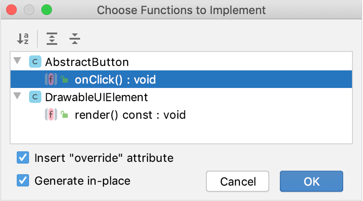The width and height of the screenshot is (363, 201).
Task: Collapse the DrawableUIElement tree node
Action: coord(18,96)
